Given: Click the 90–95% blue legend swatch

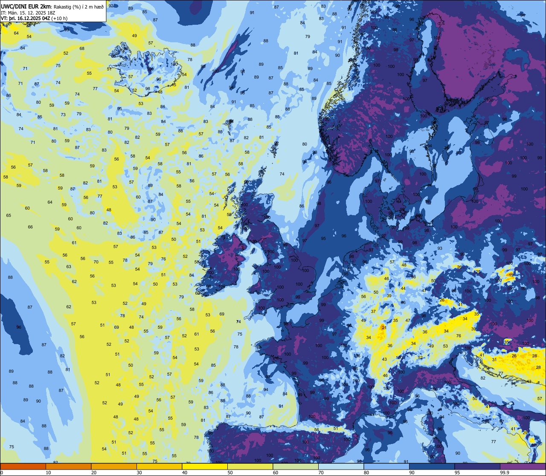Looking at the screenshot, I should (432, 466).
